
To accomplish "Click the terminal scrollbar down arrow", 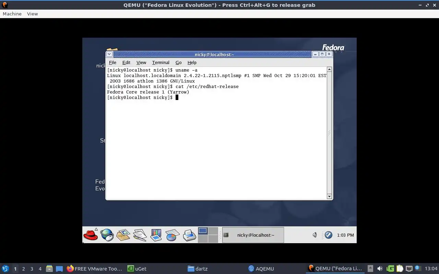I will pos(329,196).
